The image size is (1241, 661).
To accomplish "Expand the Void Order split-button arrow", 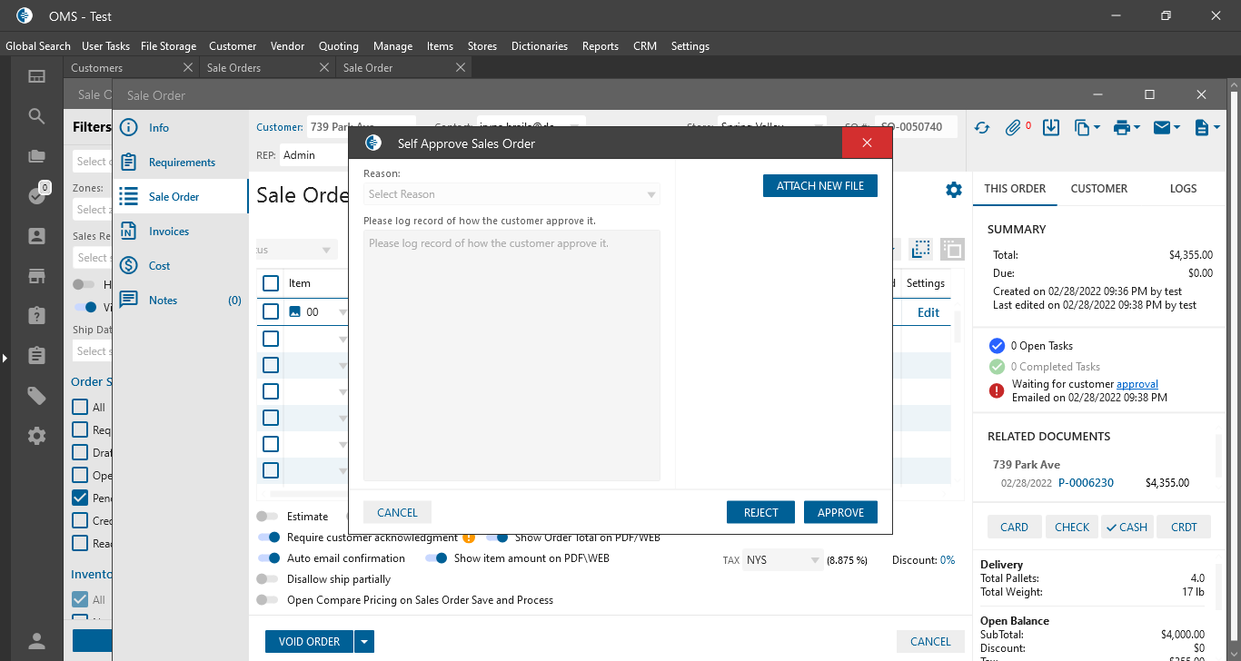I will [364, 642].
